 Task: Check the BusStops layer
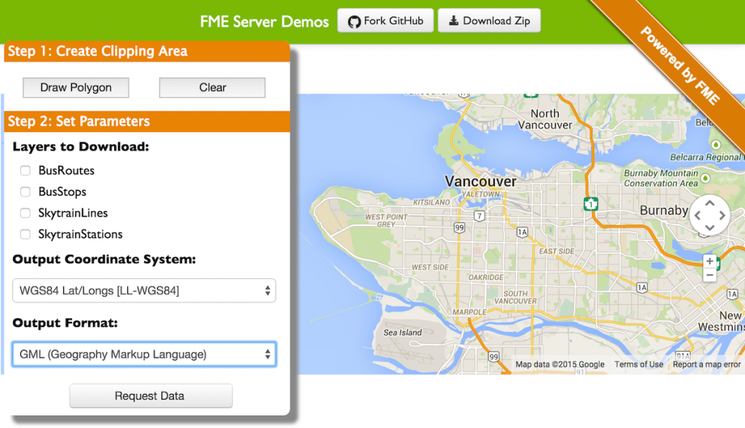tap(25, 192)
